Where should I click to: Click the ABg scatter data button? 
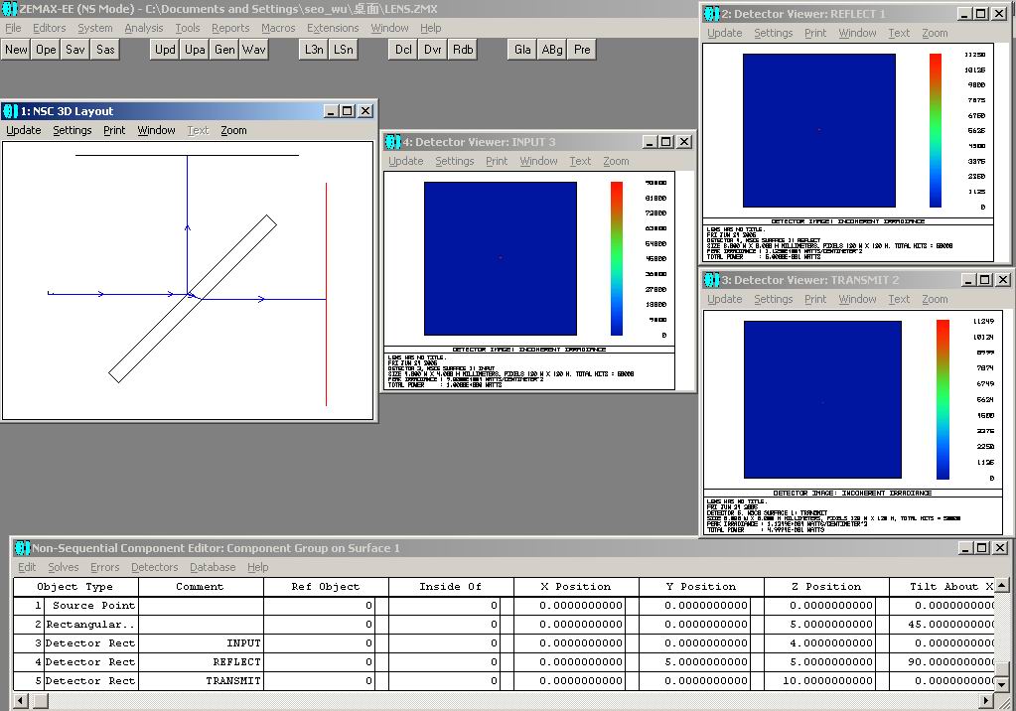[552, 50]
